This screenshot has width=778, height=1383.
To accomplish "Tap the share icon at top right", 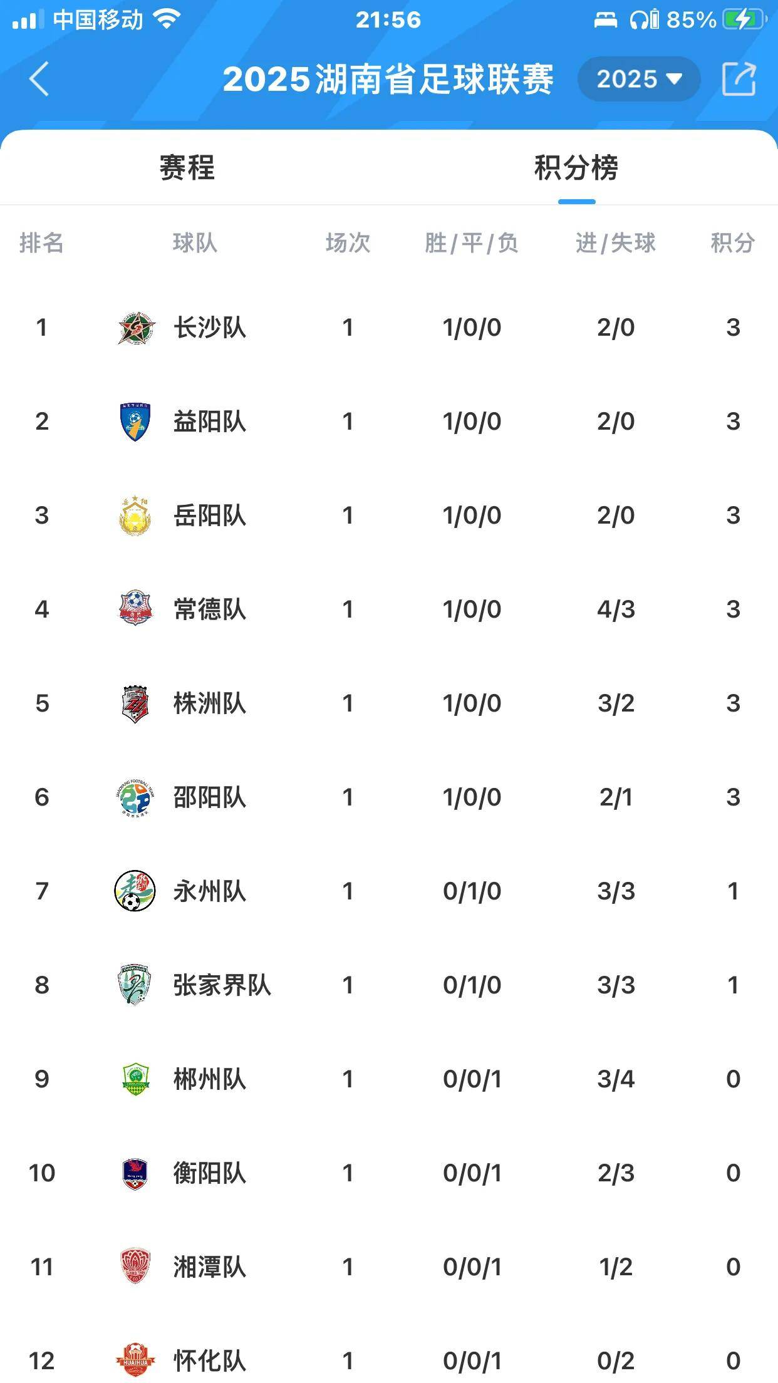I will (739, 79).
